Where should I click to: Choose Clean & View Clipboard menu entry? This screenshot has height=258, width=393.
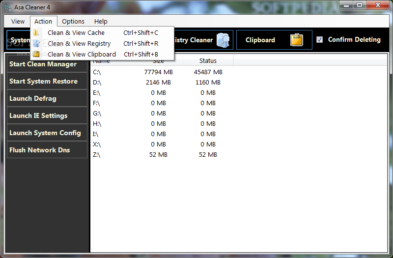point(102,54)
